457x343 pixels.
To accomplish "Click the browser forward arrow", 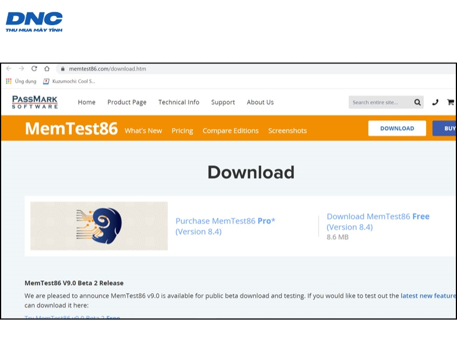I will pyautogui.click(x=21, y=69).
